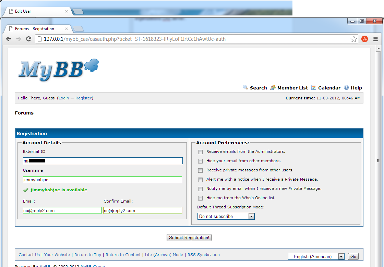Image resolution: width=384 pixels, height=267 pixels.
Task: Click Return to Content link
Action: coord(123,255)
